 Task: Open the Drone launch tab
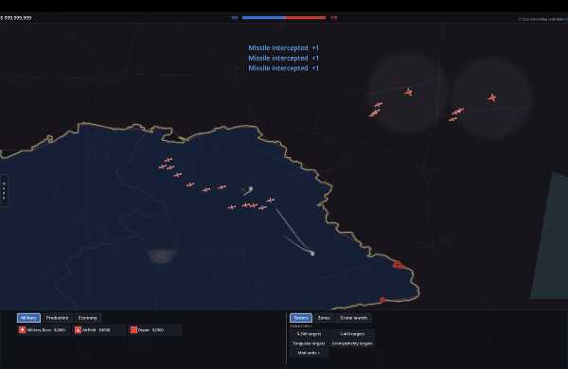[353, 318]
